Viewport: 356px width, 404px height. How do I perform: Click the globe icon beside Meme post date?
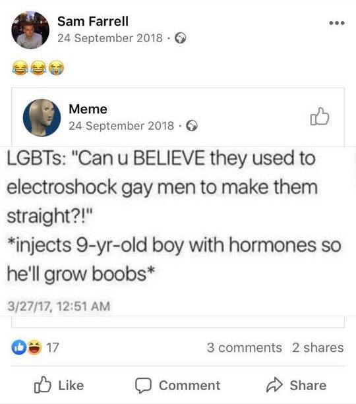(x=192, y=126)
